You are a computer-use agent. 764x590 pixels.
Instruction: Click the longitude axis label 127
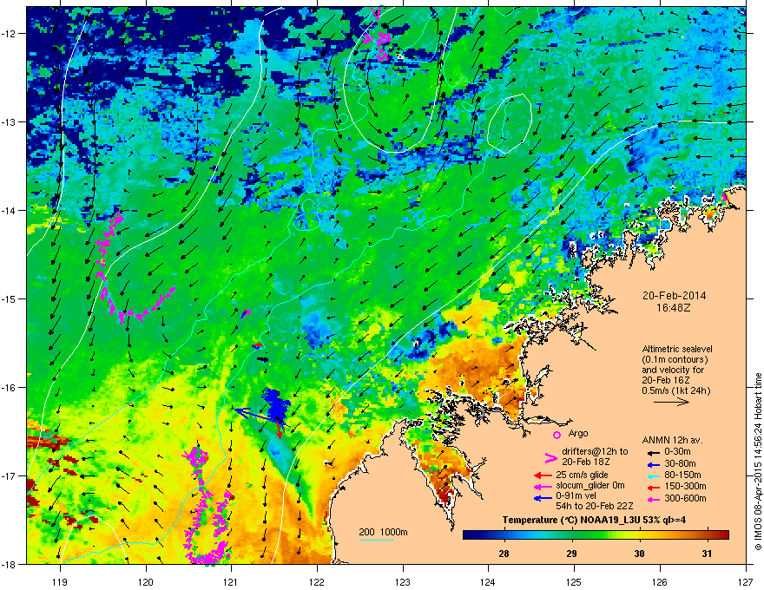746,581
